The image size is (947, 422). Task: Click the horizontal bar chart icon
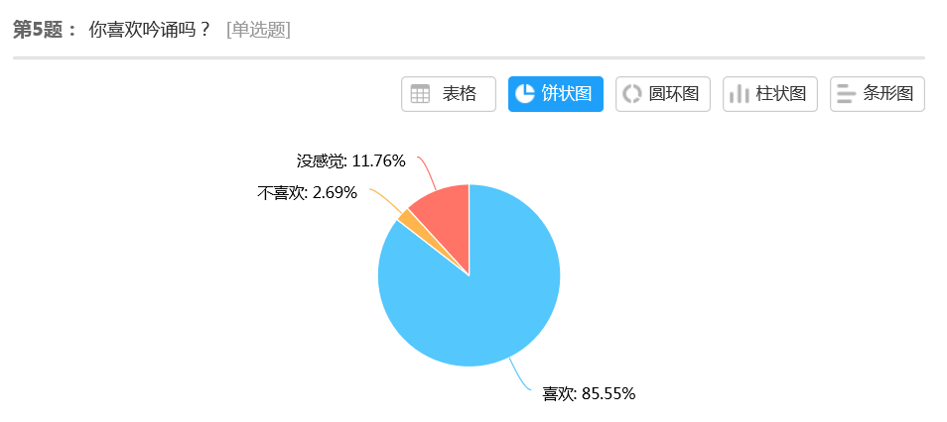846,94
